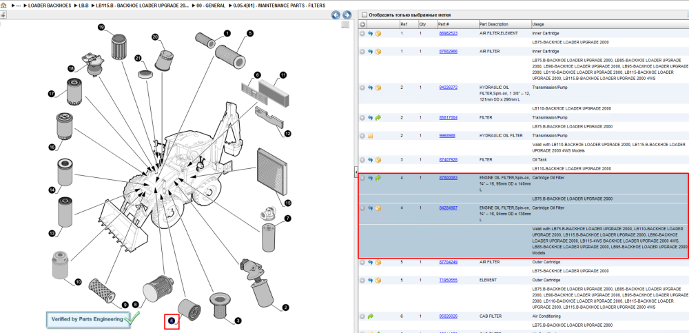
Task: Select callout 7 on the diagram
Action: tap(287, 218)
